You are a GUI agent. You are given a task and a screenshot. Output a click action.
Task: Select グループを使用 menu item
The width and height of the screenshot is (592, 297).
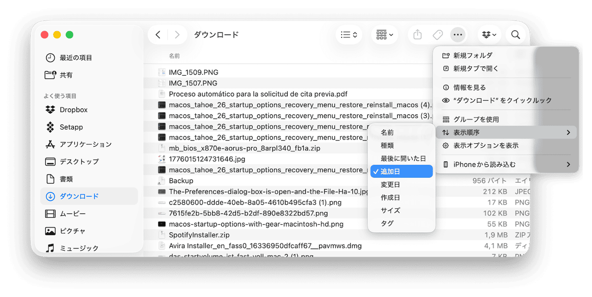coord(506,120)
